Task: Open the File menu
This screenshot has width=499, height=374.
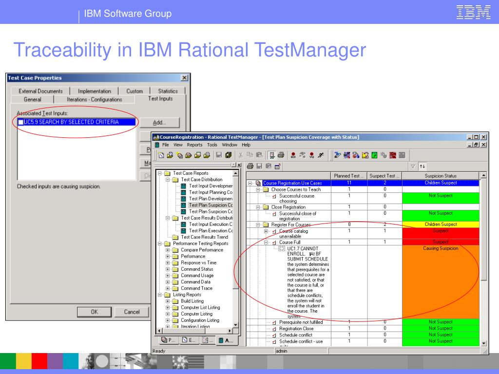Action: [x=166, y=145]
